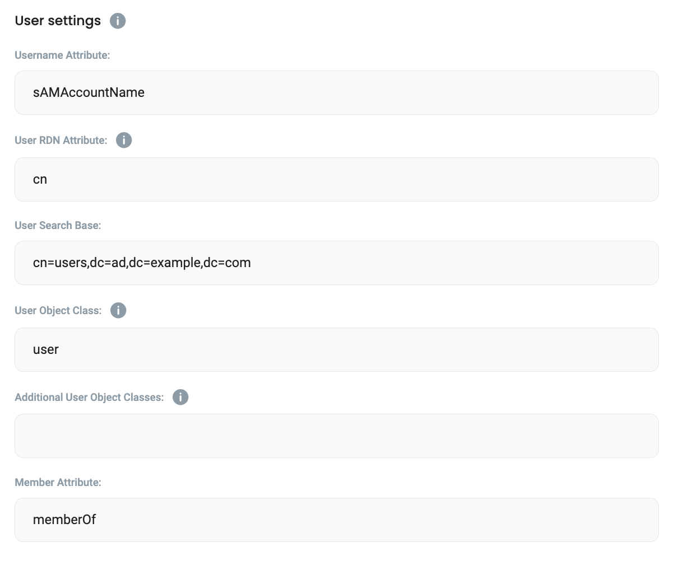Click the "Member Attribute:" label

pyautogui.click(x=58, y=482)
